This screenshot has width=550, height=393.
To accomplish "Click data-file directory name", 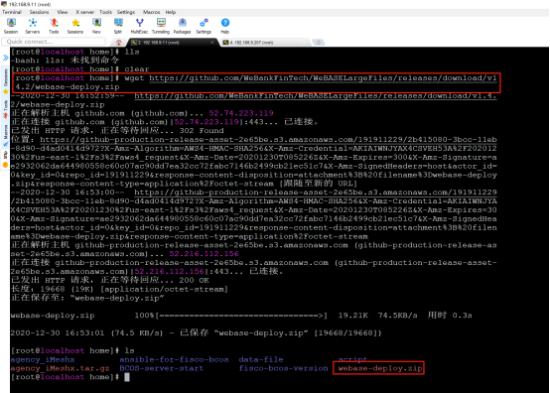I will tap(261, 359).
